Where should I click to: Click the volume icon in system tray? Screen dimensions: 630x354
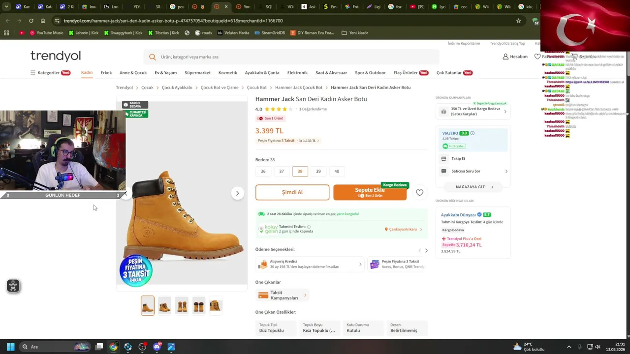pyautogui.click(x=598, y=347)
